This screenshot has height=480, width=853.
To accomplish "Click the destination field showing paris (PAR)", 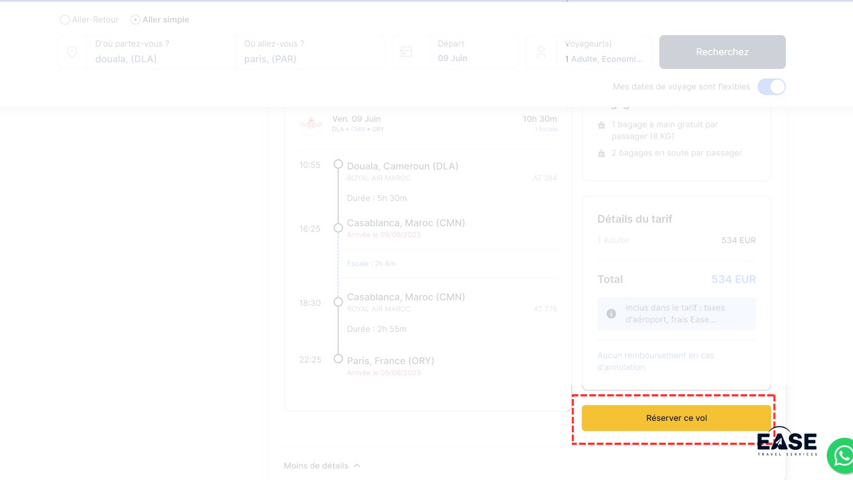I will (309, 52).
